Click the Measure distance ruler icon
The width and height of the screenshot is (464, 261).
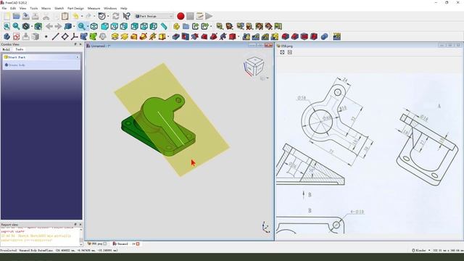click(164, 26)
